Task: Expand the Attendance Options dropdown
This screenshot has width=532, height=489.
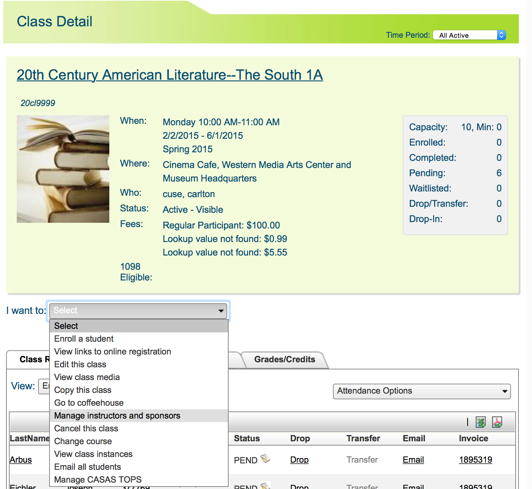Action: click(x=421, y=391)
